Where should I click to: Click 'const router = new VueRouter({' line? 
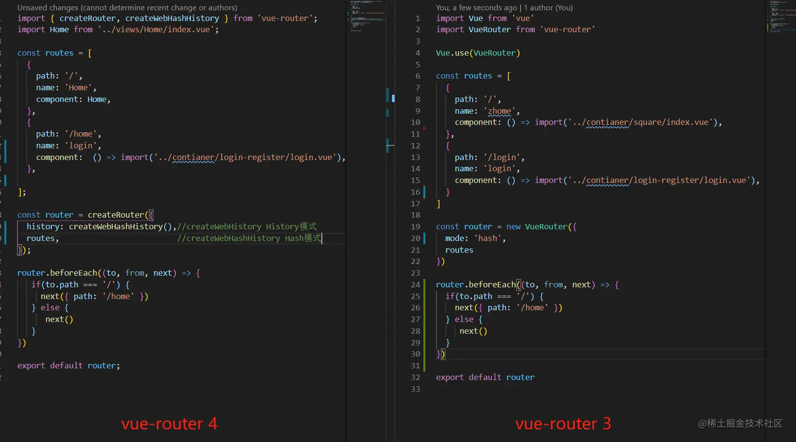(x=506, y=226)
